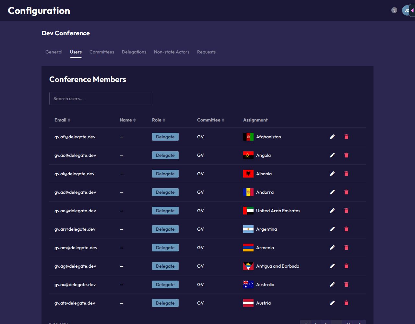Viewport: 415px width, 324px height.
Task: Click the pencil icon in the Angola row
Action: tap(332, 155)
